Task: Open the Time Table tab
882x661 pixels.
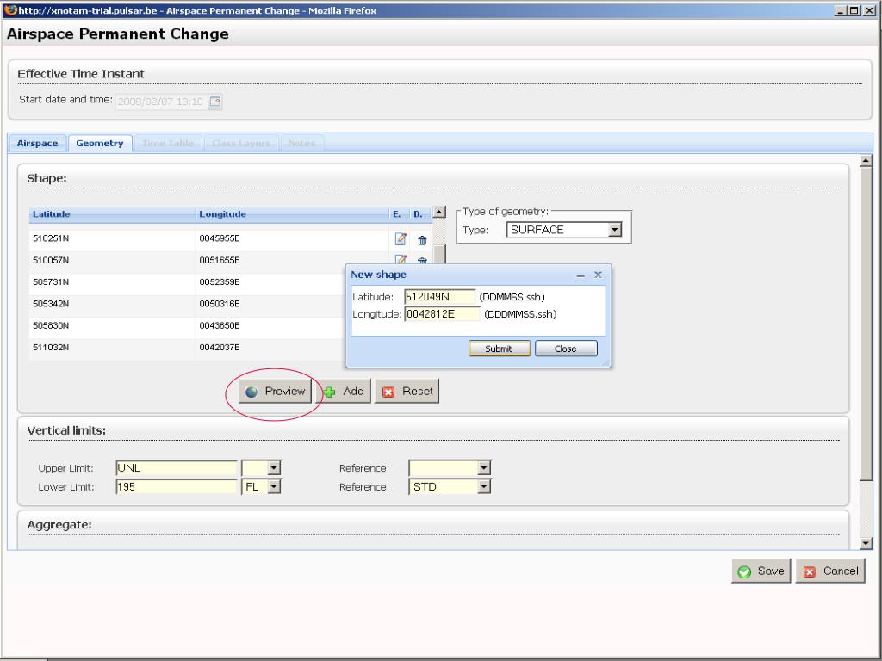Action: (168, 144)
